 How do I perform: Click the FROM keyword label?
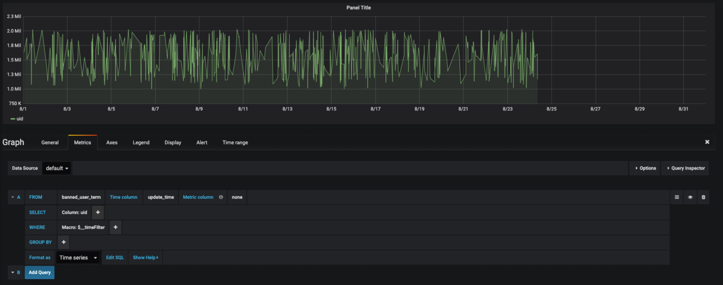tap(36, 197)
